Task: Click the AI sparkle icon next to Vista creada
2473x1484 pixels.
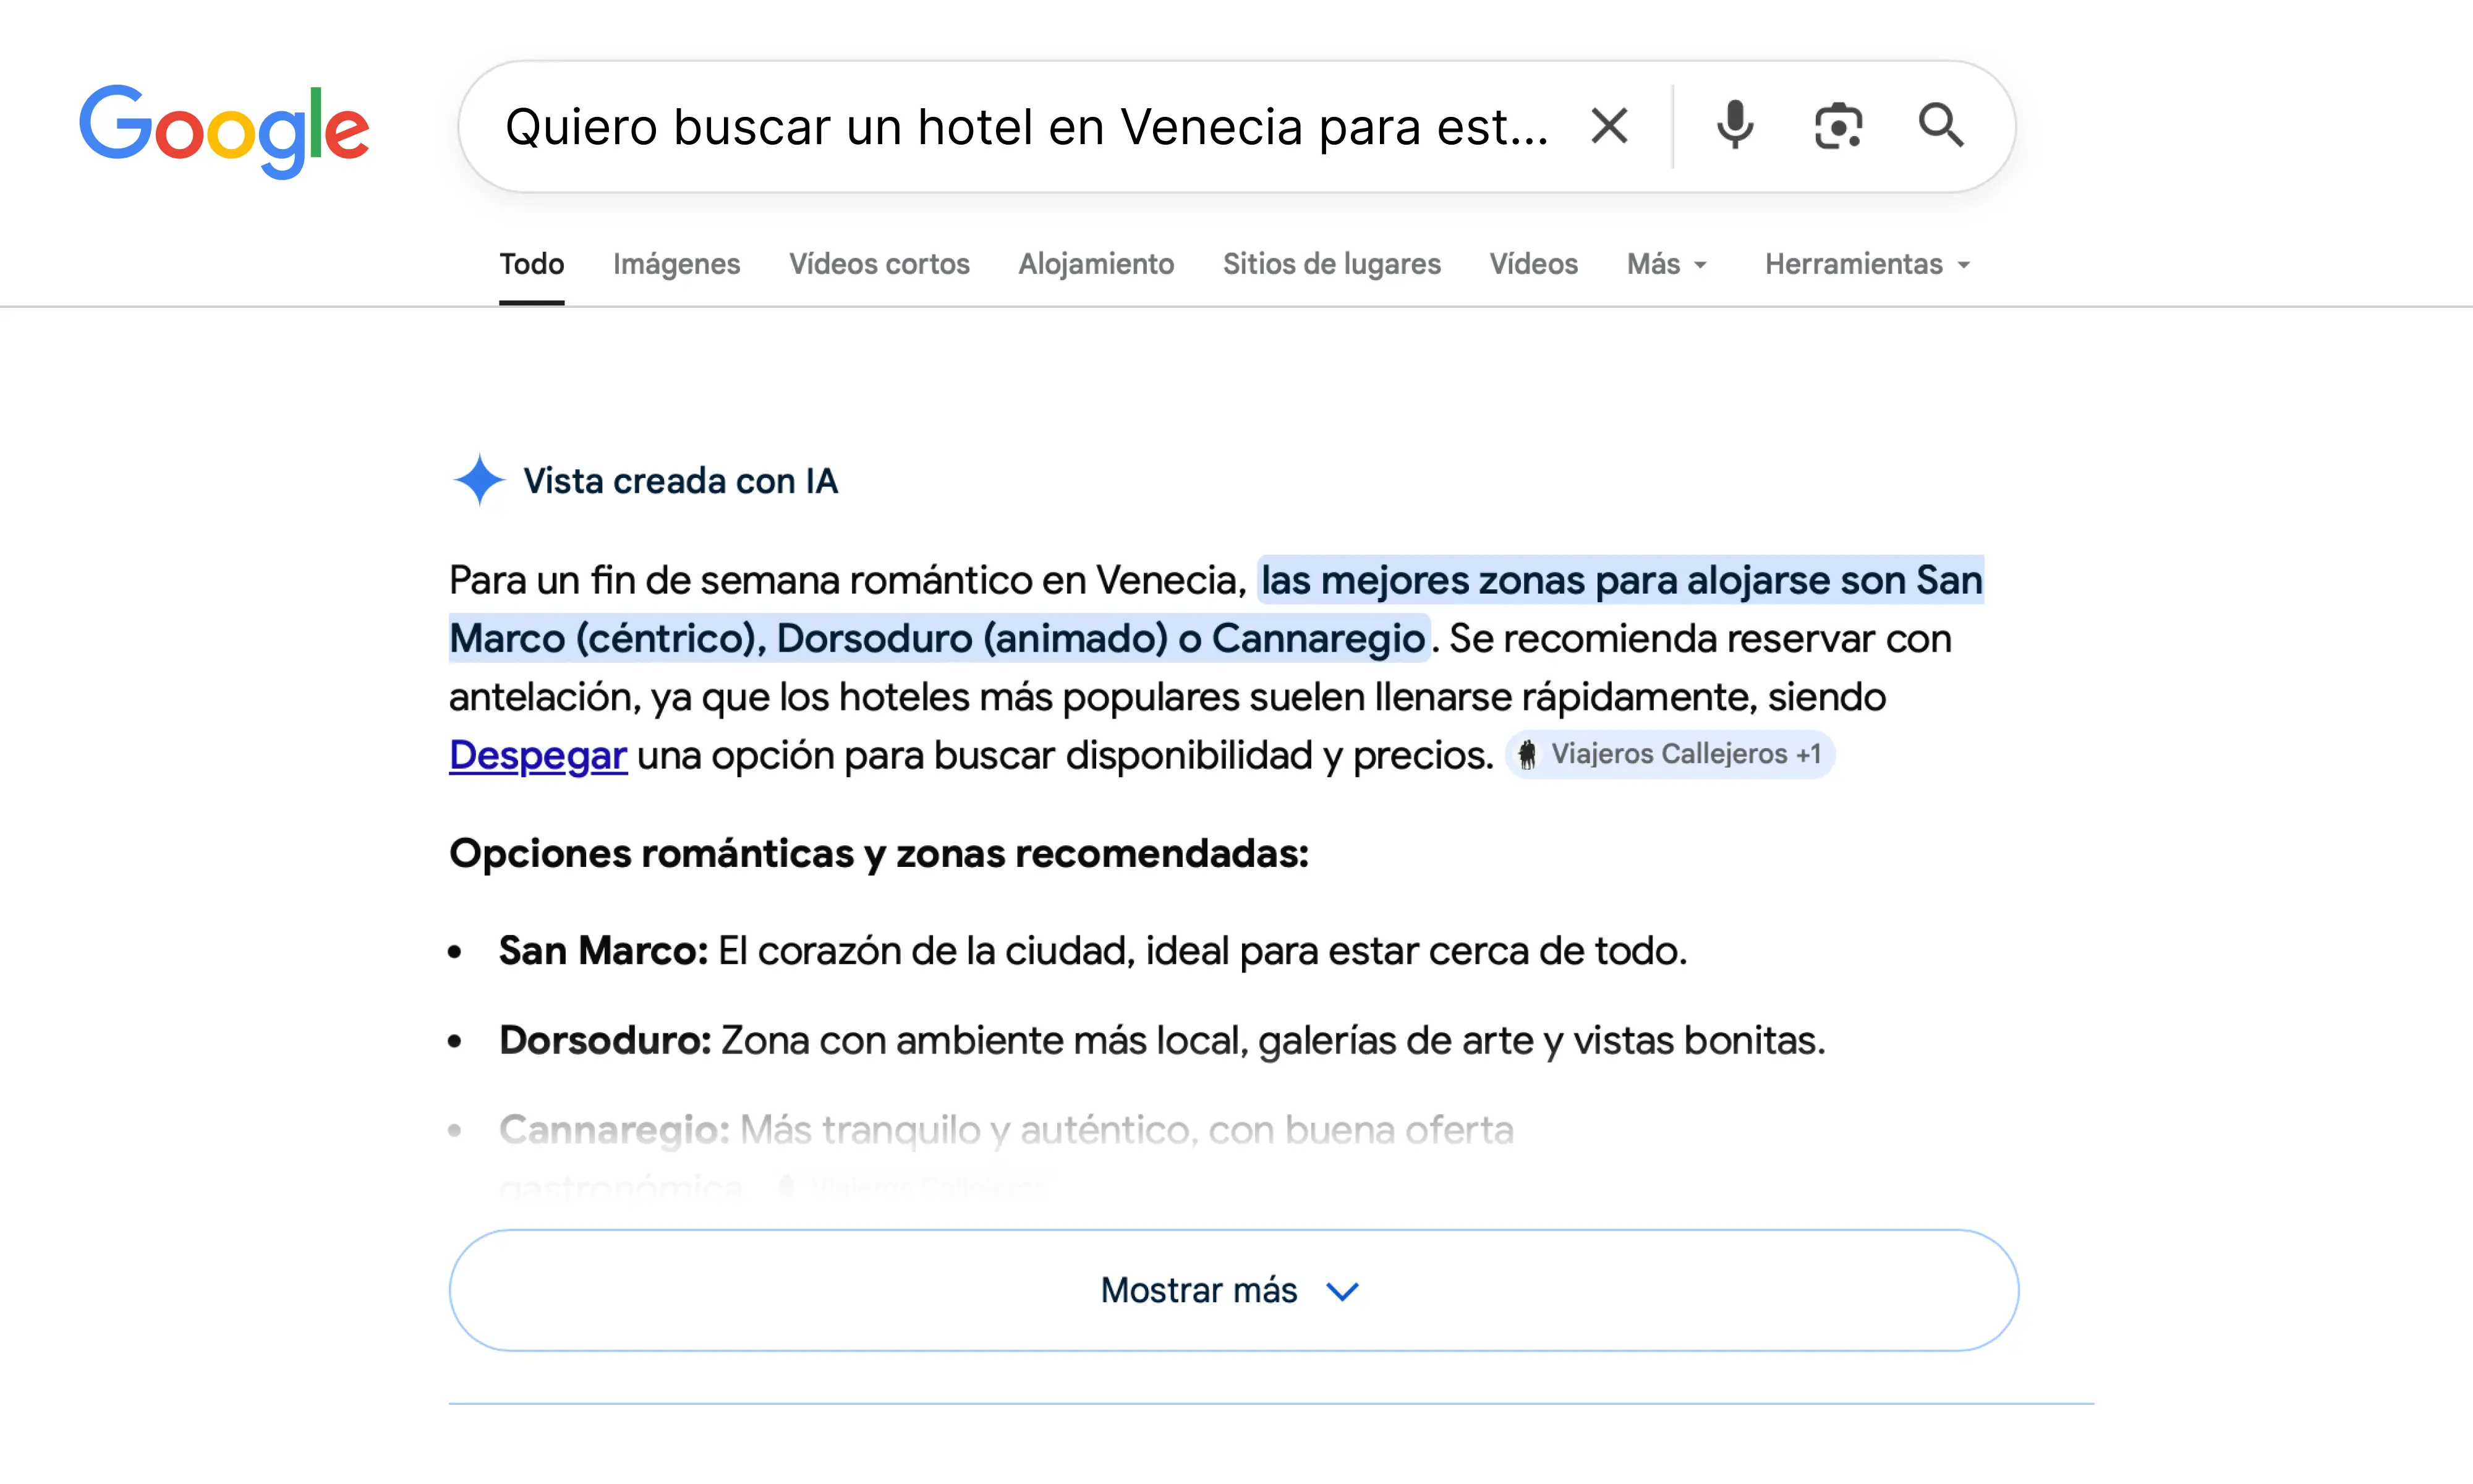Action: [x=479, y=481]
